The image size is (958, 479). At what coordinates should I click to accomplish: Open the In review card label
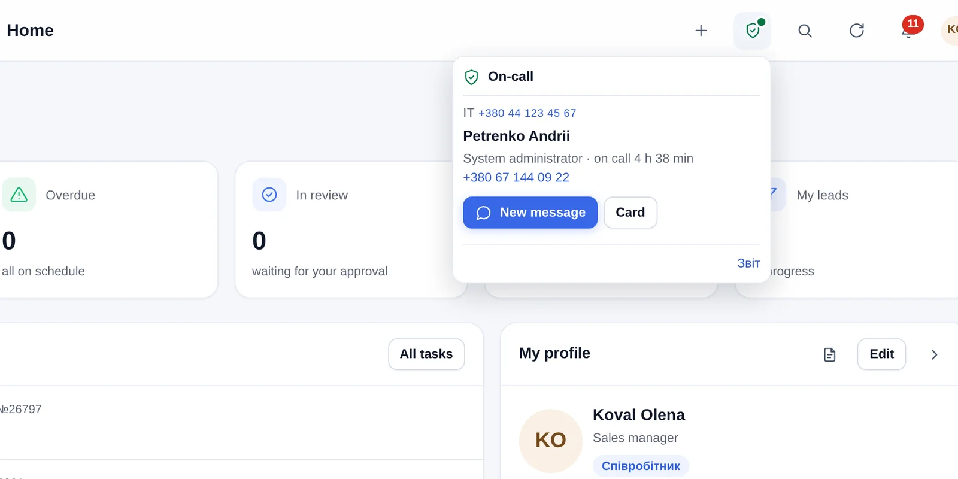click(x=322, y=195)
